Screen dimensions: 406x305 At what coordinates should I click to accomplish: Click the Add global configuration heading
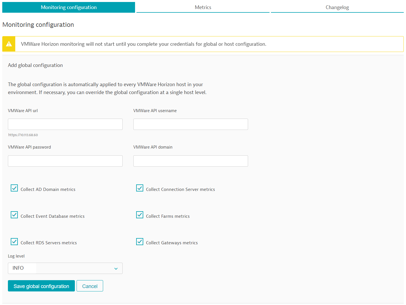[35, 65]
